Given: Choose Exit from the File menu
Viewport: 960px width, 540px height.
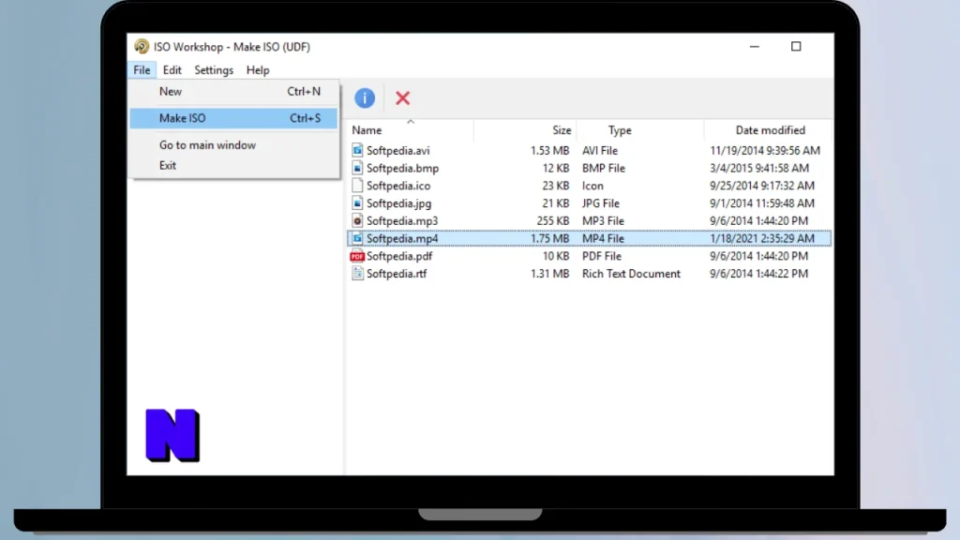Looking at the screenshot, I should 233,165.
